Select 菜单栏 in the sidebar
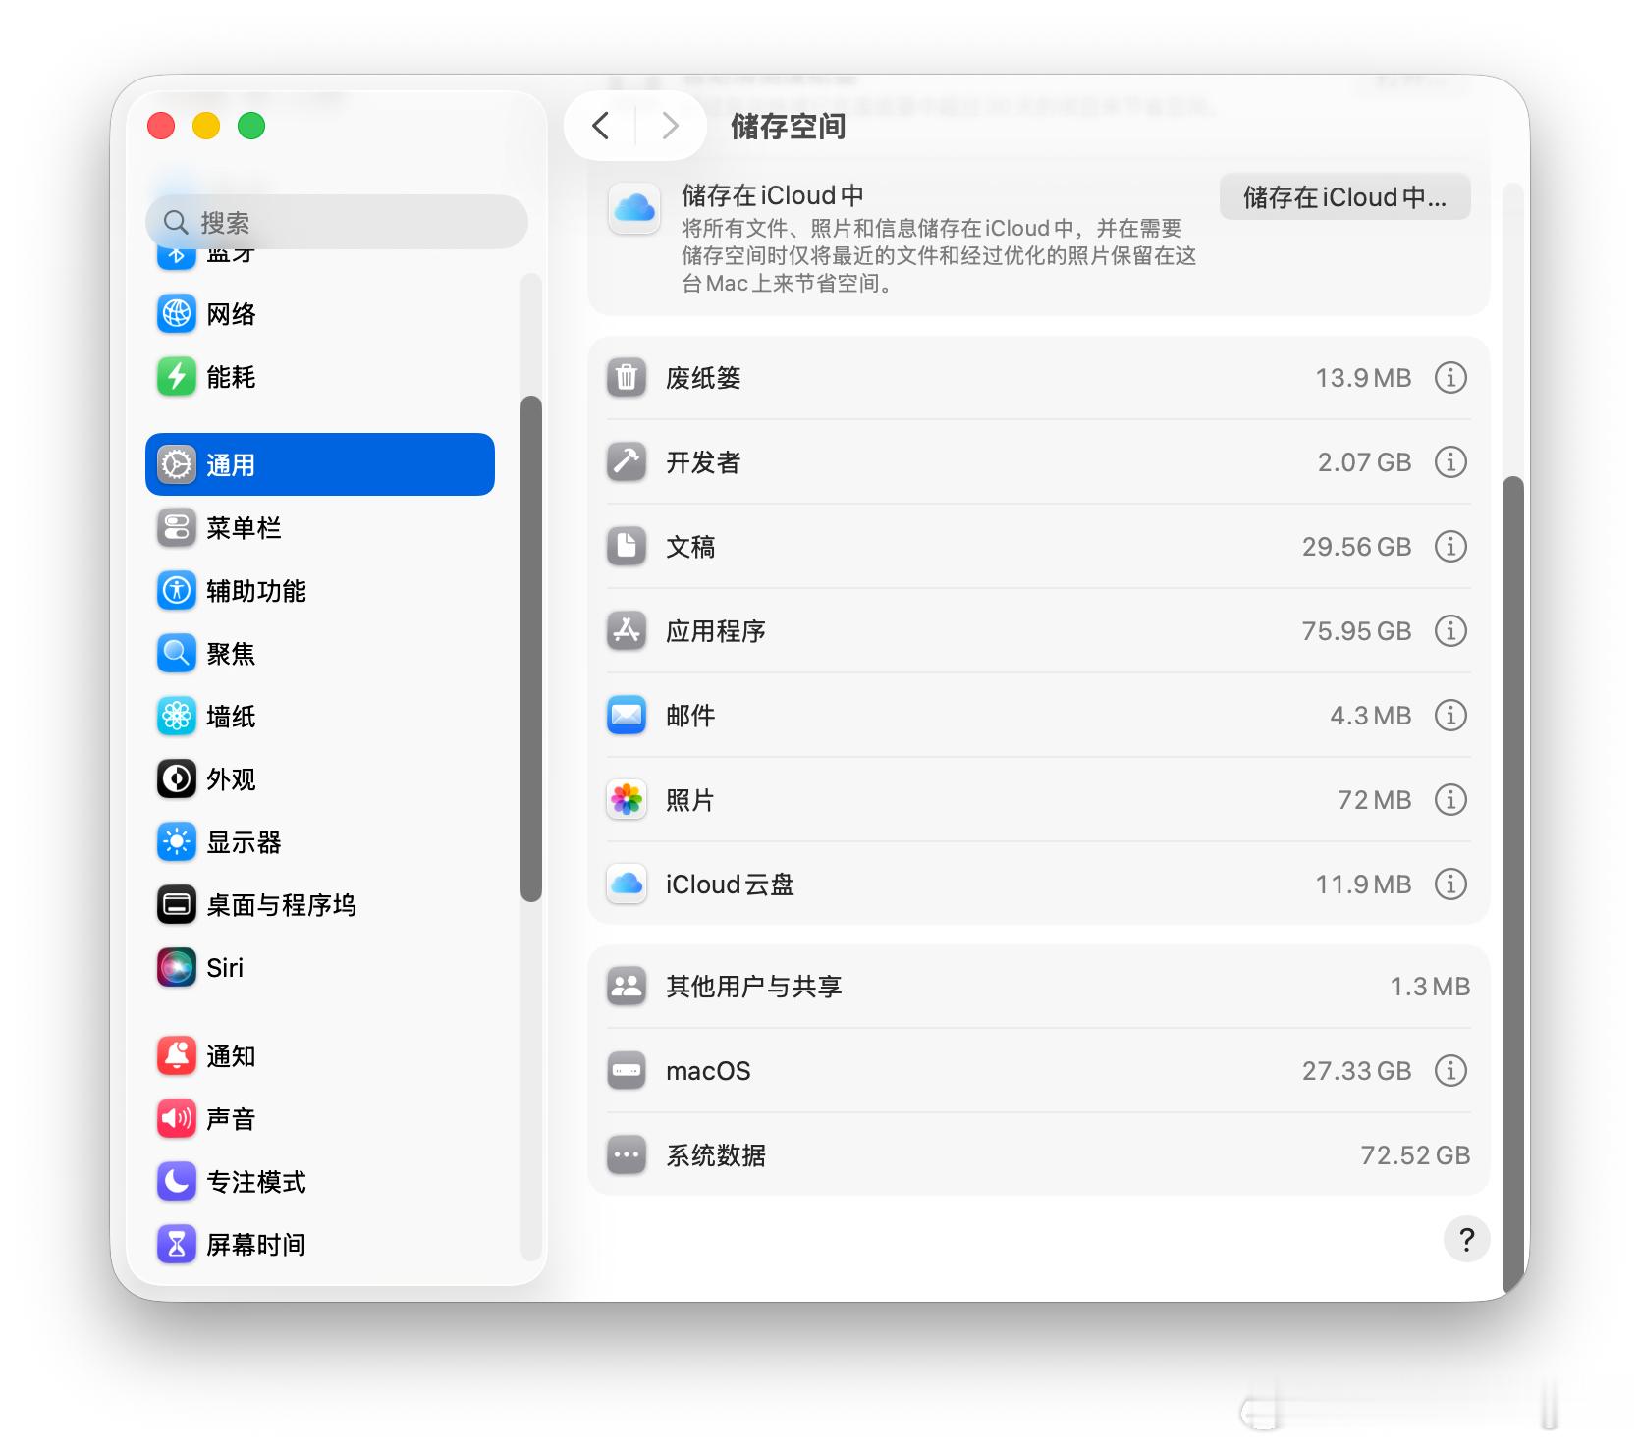 [x=320, y=528]
